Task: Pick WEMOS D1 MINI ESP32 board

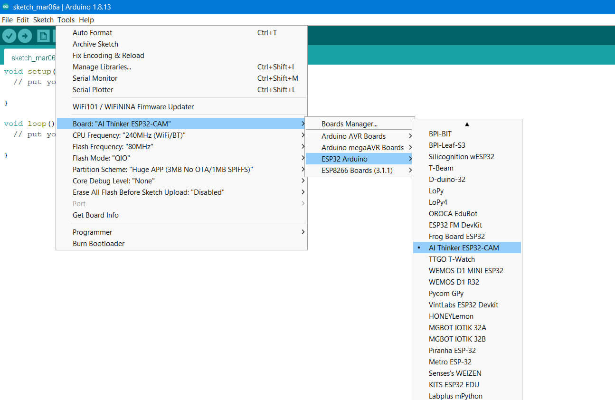Action: (x=465, y=270)
